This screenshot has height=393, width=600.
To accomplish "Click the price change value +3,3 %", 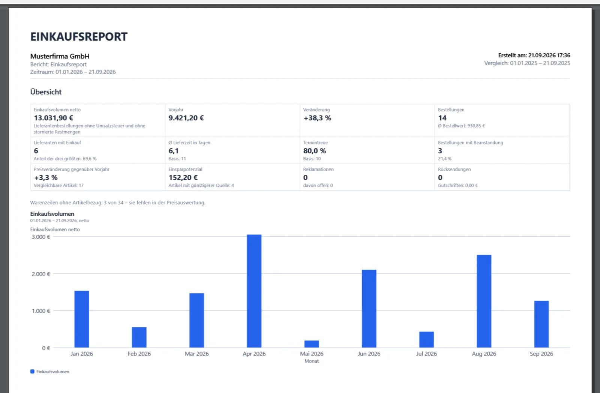I will (x=46, y=177).
